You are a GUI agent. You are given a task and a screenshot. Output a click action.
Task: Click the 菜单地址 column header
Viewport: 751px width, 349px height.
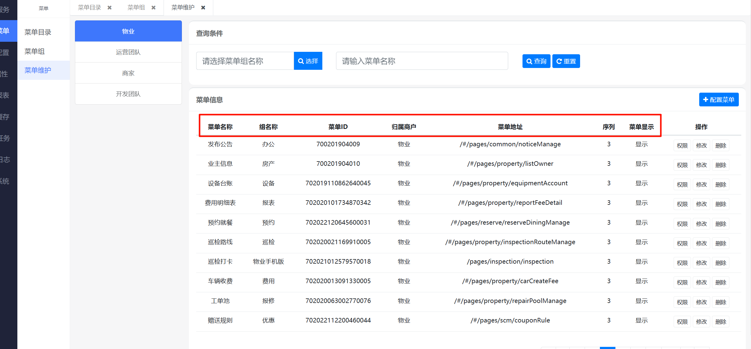510,127
